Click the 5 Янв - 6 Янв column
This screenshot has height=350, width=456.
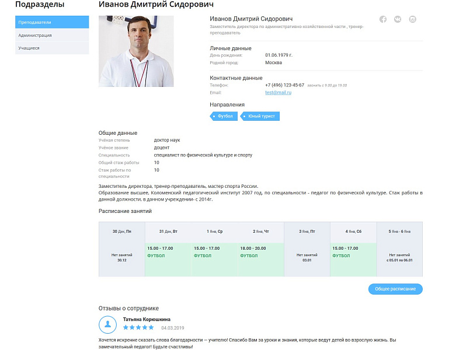pyautogui.click(x=399, y=249)
